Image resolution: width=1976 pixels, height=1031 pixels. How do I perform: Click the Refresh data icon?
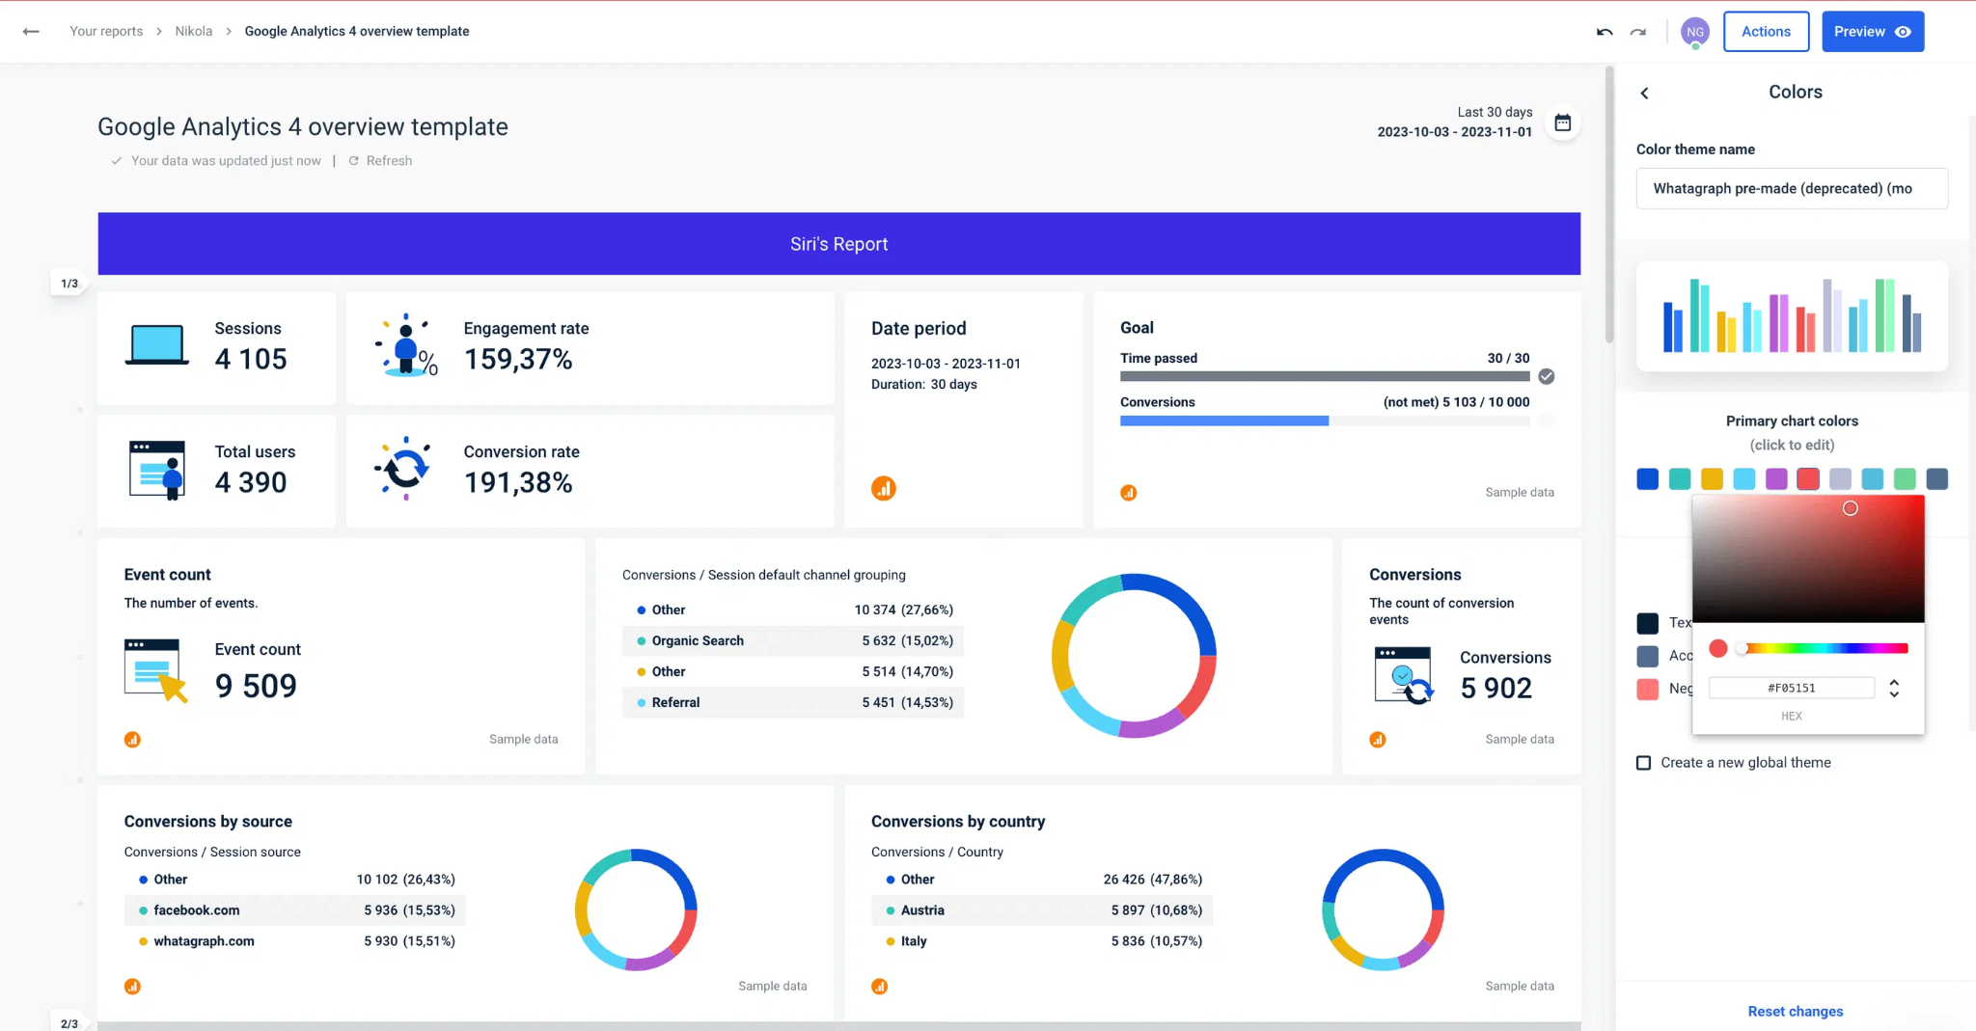point(353,160)
